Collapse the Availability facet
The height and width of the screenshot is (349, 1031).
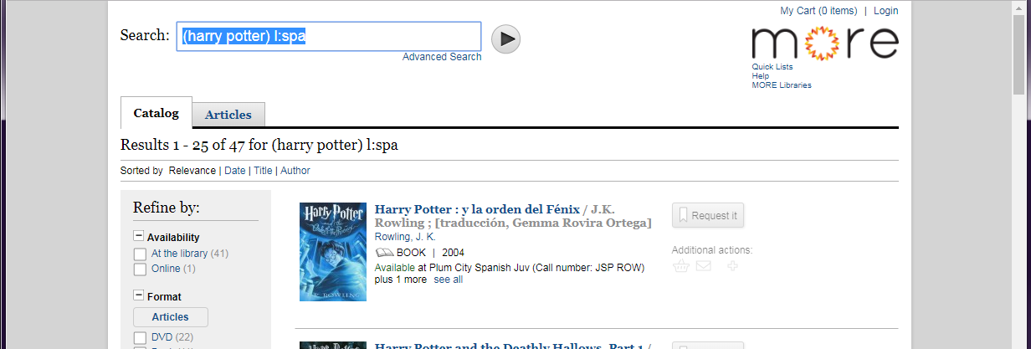[x=138, y=237]
